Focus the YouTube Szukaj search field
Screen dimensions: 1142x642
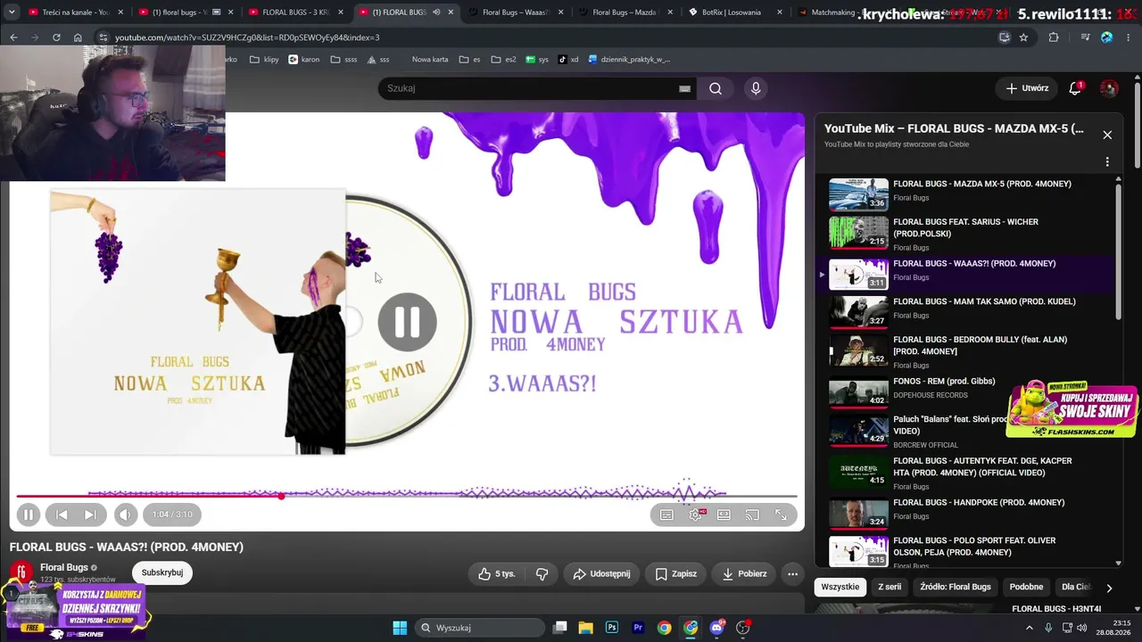(526, 88)
